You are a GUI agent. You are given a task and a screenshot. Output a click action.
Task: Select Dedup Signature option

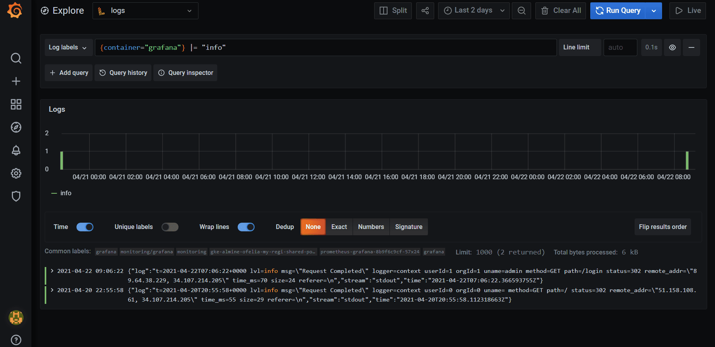409,227
